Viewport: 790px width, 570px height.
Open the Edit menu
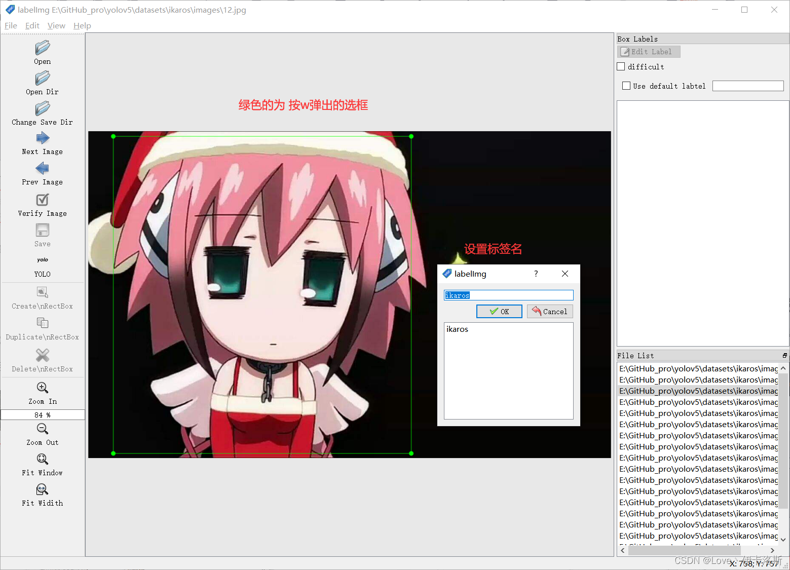coord(32,26)
